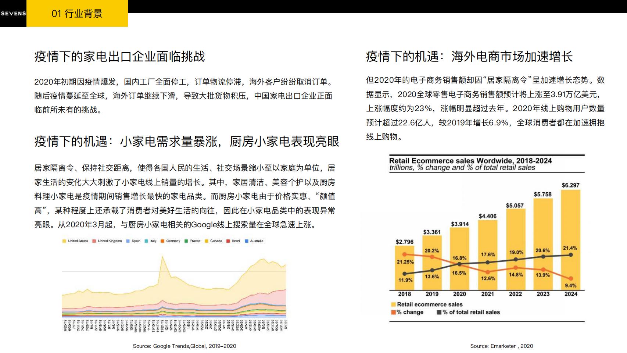Click the Germany legend entry

[171, 241]
